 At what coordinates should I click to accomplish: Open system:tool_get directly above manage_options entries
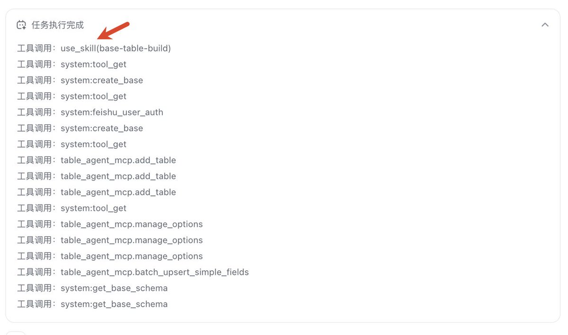pyautogui.click(x=72, y=208)
